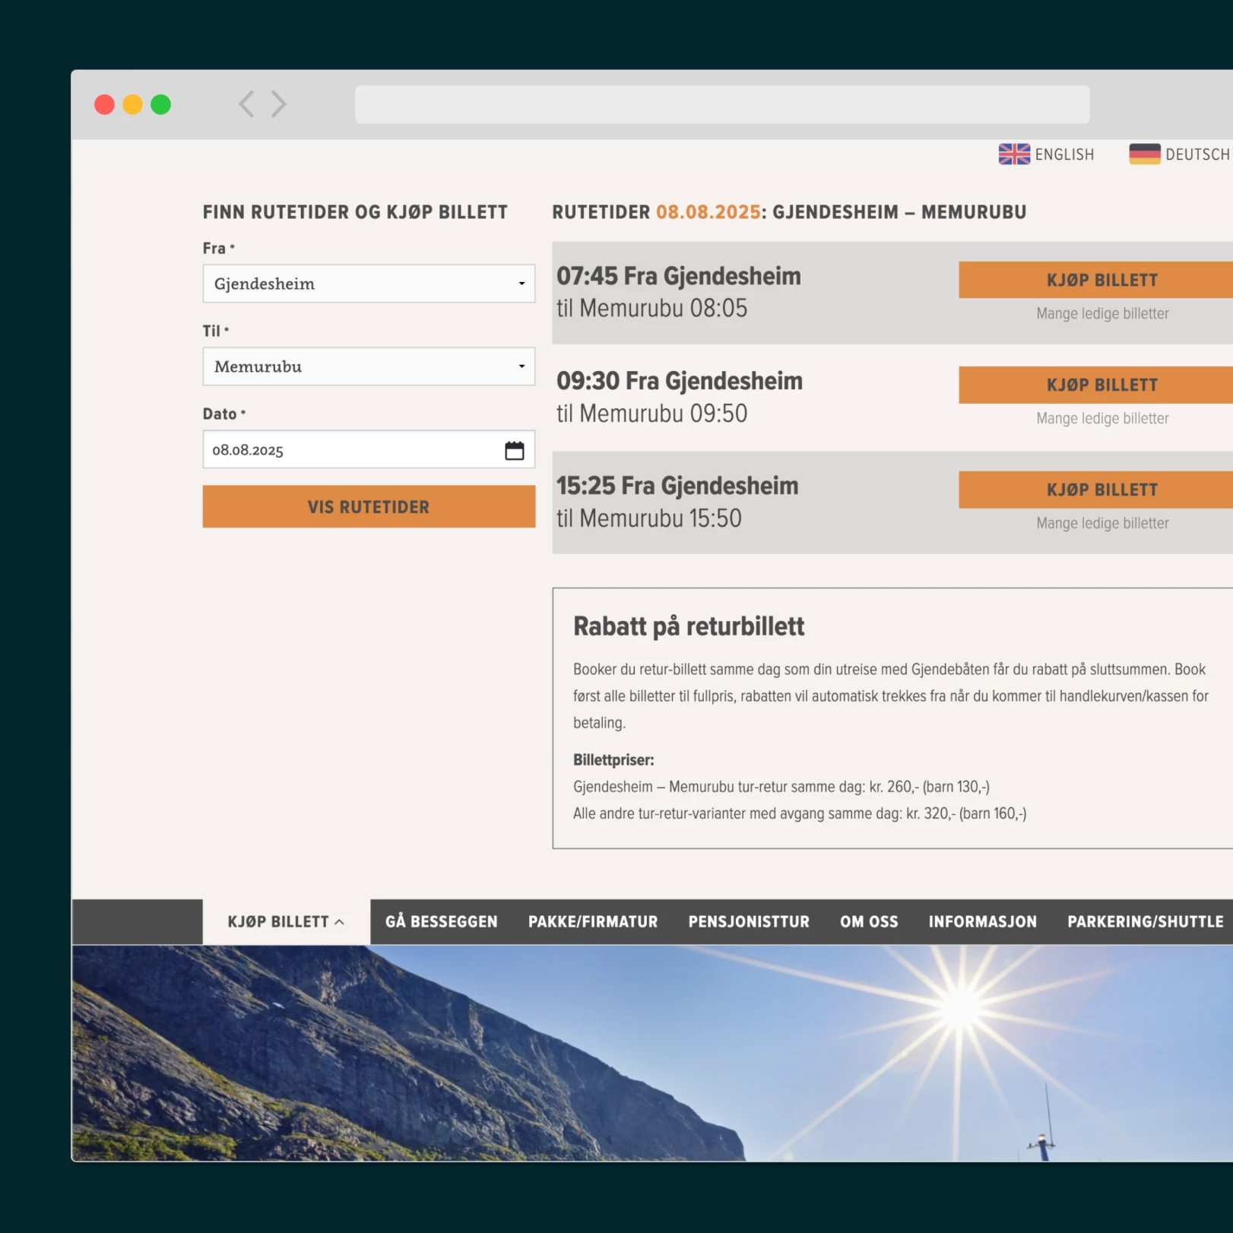The image size is (1233, 1233).
Task: Click the Dato field with 08.08.2025
Action: point(369,450)
